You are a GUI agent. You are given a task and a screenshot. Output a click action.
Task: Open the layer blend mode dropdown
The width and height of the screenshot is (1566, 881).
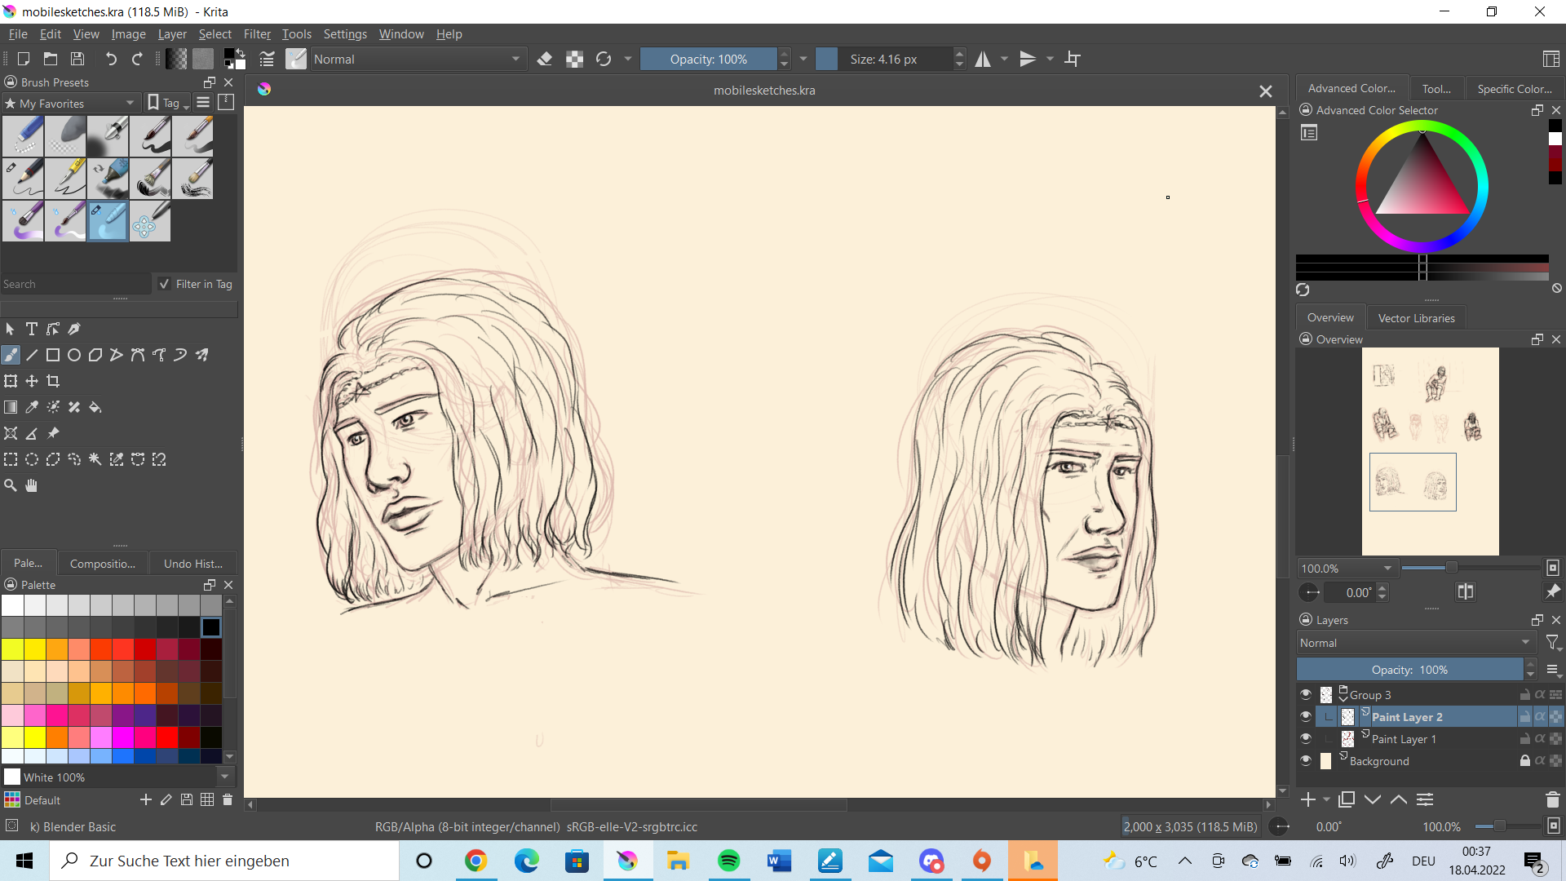[1415, 643]
